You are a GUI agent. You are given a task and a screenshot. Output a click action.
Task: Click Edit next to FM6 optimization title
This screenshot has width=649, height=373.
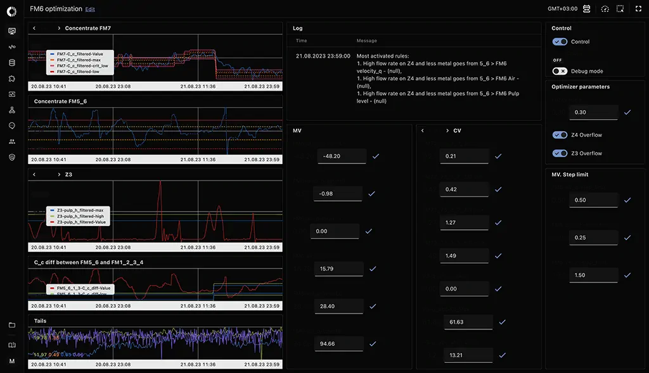point(89,9)
